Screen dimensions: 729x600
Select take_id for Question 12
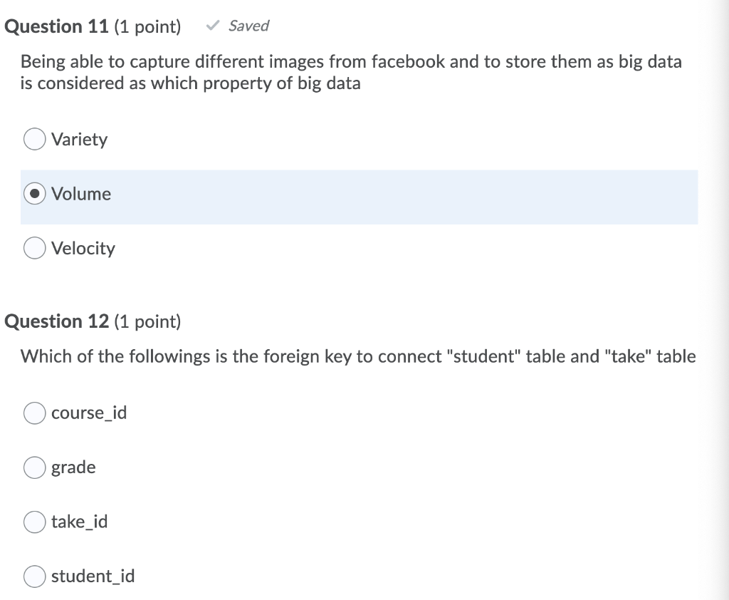[34, 522]
